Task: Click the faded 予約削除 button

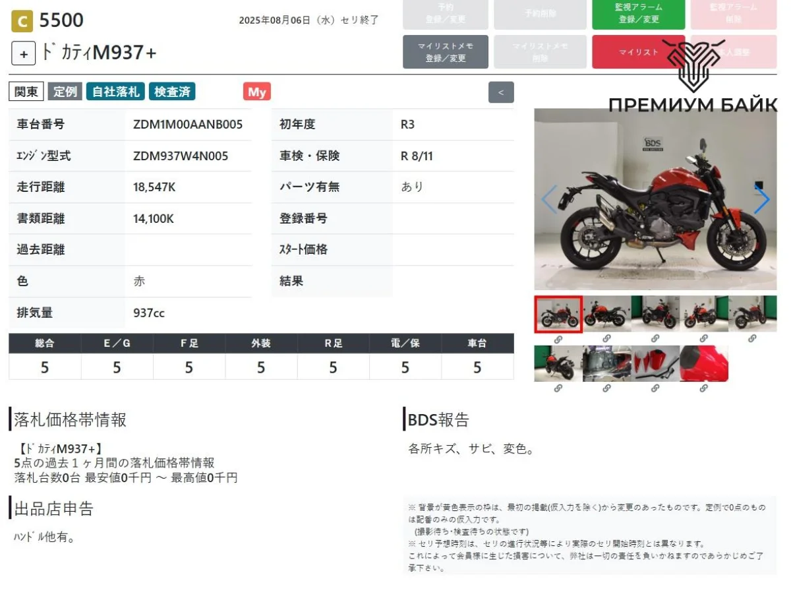Action: click(540, 14)
